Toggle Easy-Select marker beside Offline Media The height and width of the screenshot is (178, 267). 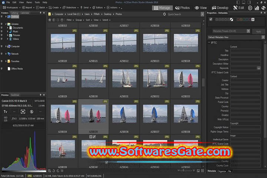[x=2, y=69]
